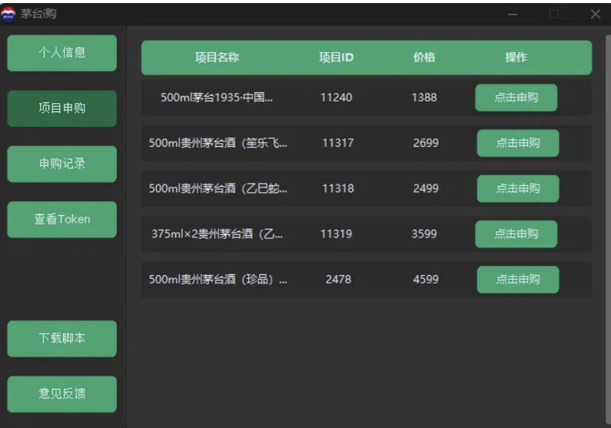The width and height of the screenshot is (611, 428).
Task: Click the 项目ID column header
Action: [337, 58]
